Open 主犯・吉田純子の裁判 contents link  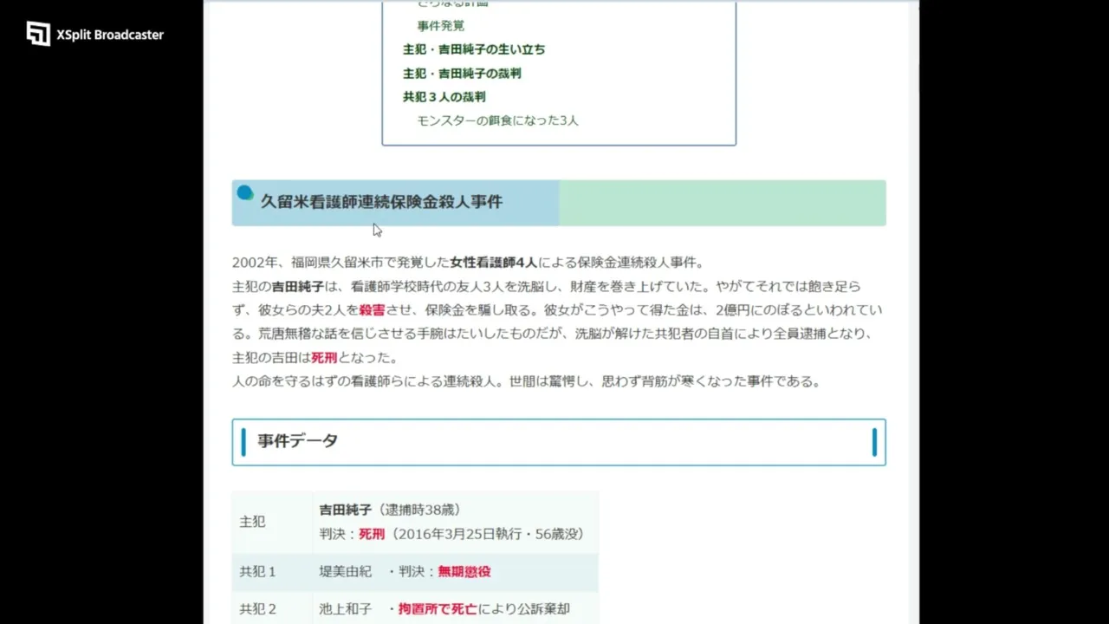(x=462, y=74)
